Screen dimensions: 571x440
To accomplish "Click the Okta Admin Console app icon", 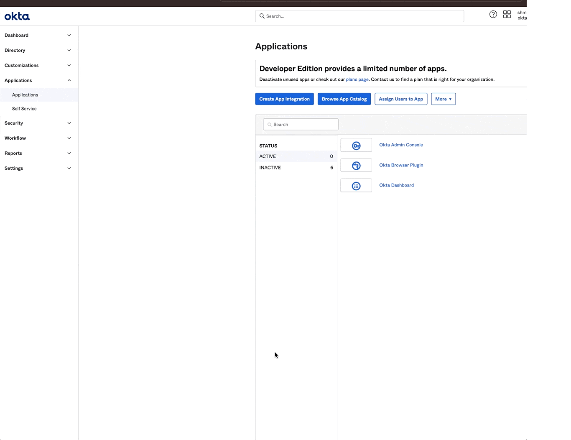I will point(356,145).
